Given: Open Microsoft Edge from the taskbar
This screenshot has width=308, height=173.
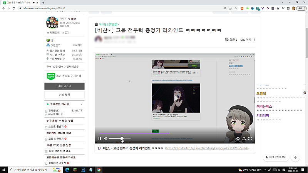Looking at the screenshot, I should (x=67, y=170).
